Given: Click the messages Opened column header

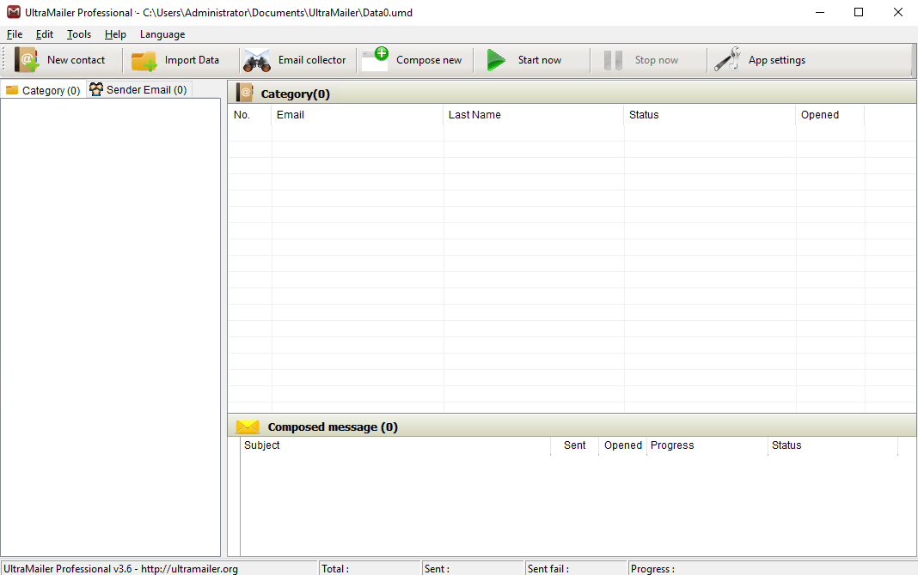Looking at the screenshot, I should pyautogui.click(x=622, y=445).
